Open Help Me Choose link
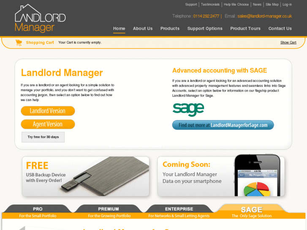The width and height of the screenshot is (307, 230). coord(236,4)
